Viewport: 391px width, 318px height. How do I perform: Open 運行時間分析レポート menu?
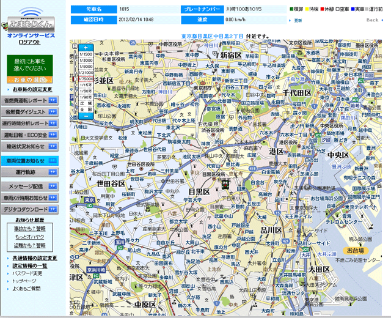(30, 124)
